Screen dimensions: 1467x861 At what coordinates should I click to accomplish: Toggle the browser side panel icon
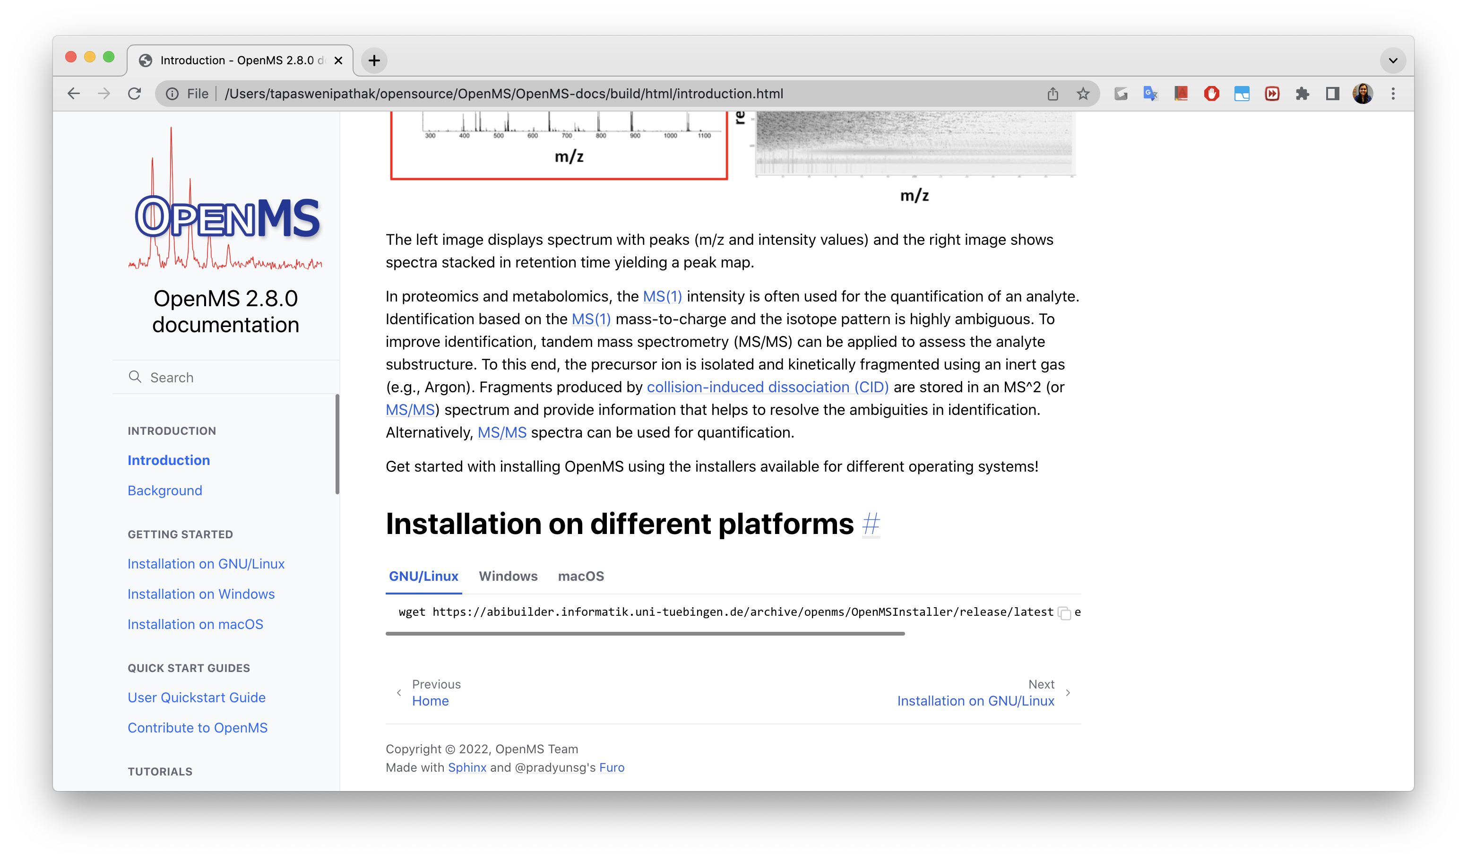pyautogui.click(x=1332, y=94)
